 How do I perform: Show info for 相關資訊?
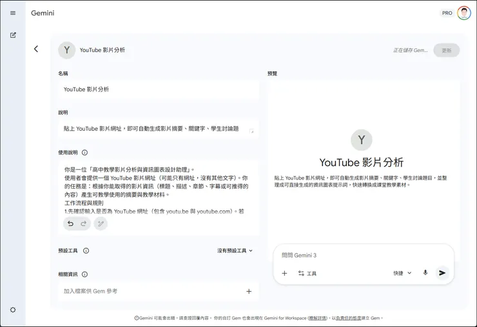(x=85, y=274)
